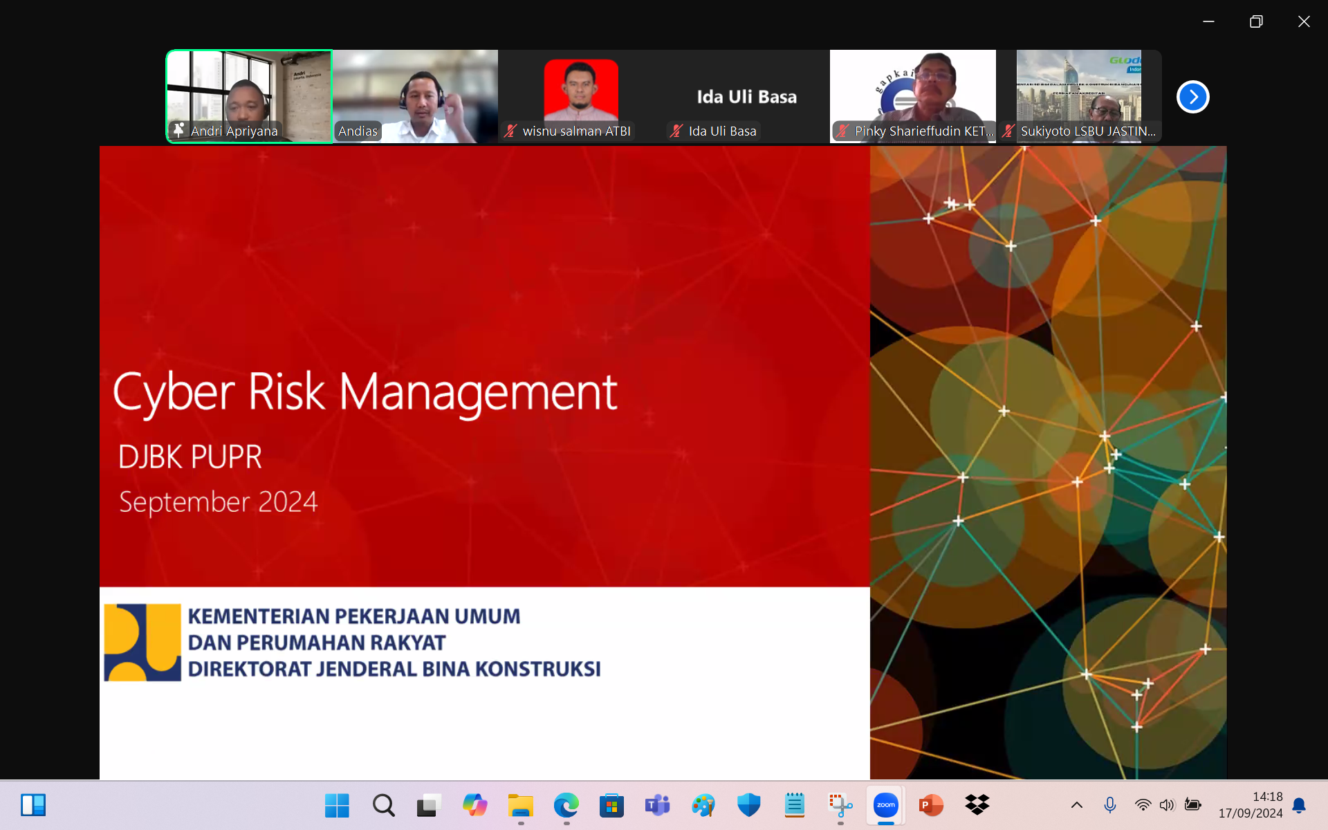This screenshot has height=830, width=1328.
Task: Open Windows Security shield icon
Action: [748, 805]
